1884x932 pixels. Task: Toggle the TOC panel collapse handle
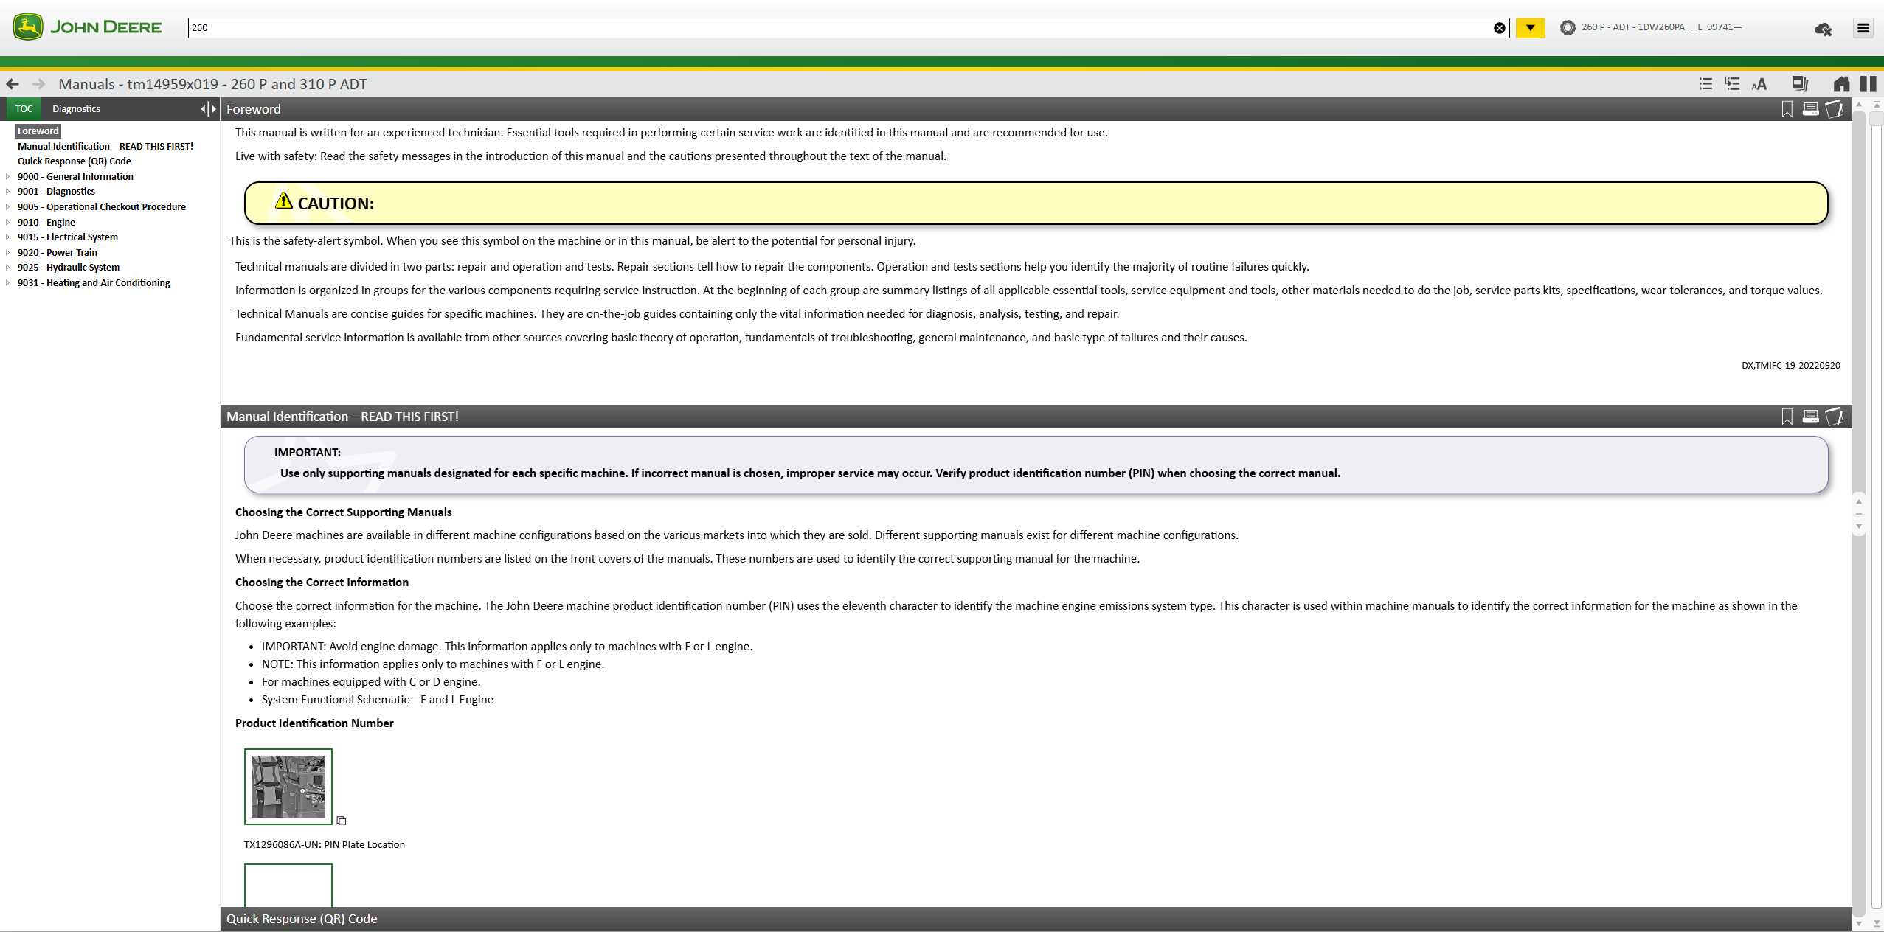pos(207,108)
